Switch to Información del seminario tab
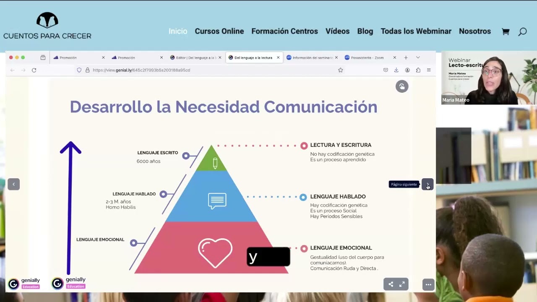The height and width of the screenshot is (302, 537). [312, 57]
